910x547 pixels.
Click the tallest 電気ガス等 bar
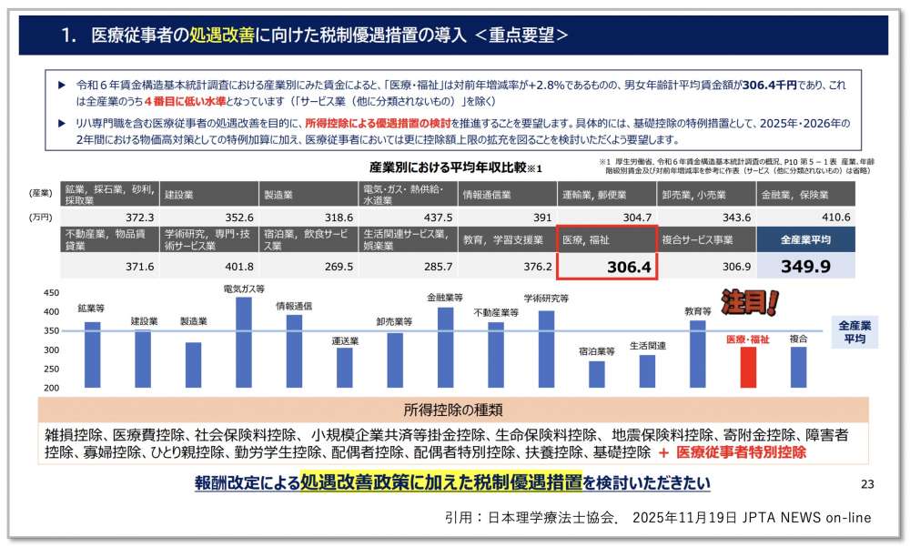coord(243,342)
